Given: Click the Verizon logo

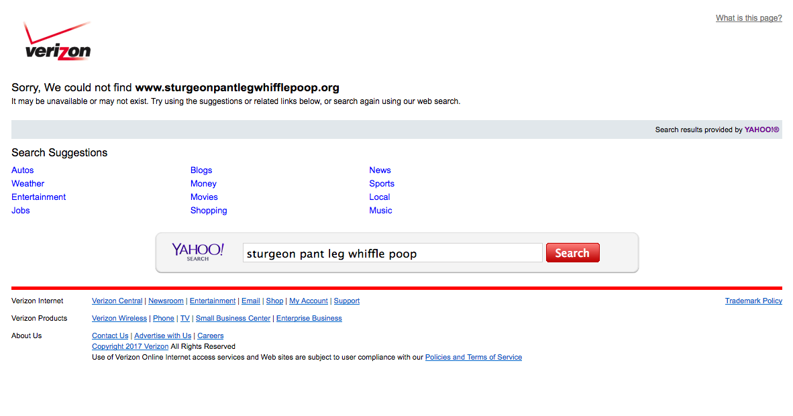Looking at the screenshot, I should [x=58, y=41].
